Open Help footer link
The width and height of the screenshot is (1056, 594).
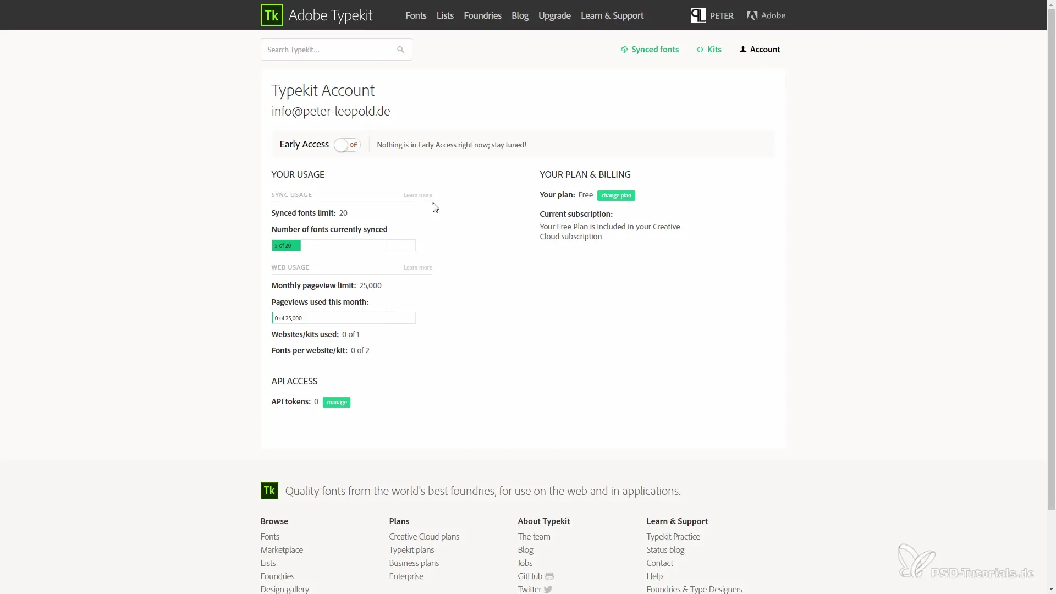(x=654, y=576)
